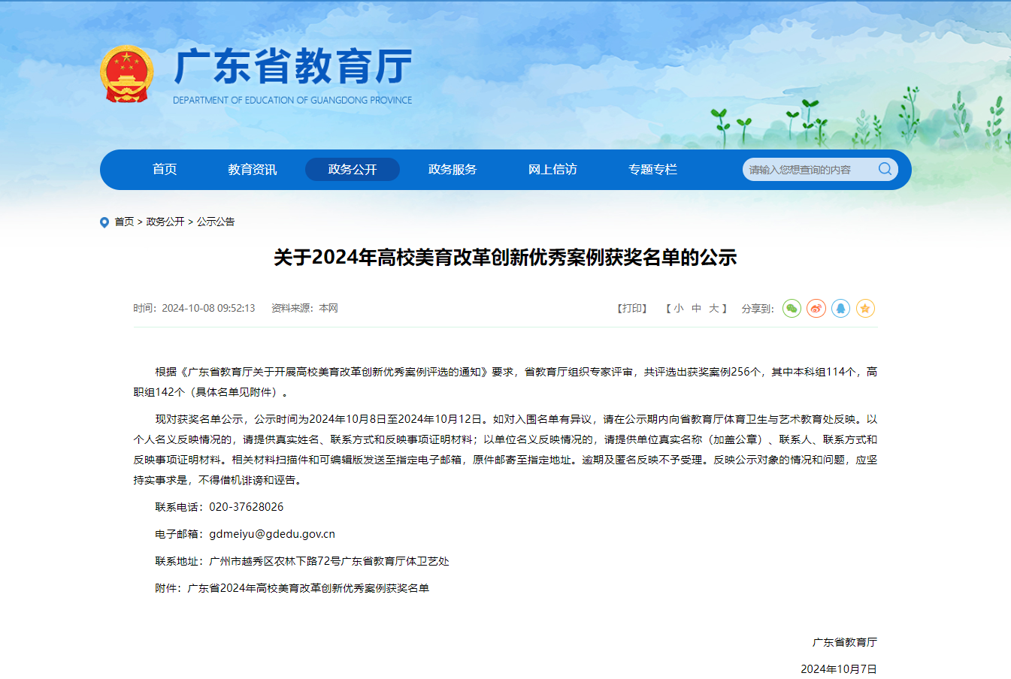Share the article to Qzone (star icon)
Viewport: 1011px width, 679px height.
[865, 309]
